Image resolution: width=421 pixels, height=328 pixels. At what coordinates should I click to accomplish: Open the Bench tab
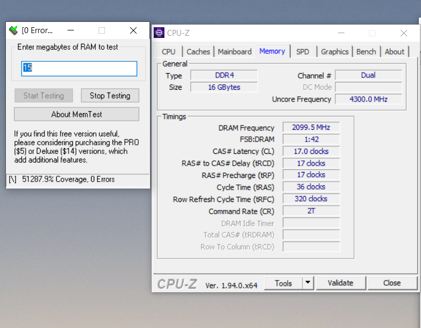click(366, 52)
